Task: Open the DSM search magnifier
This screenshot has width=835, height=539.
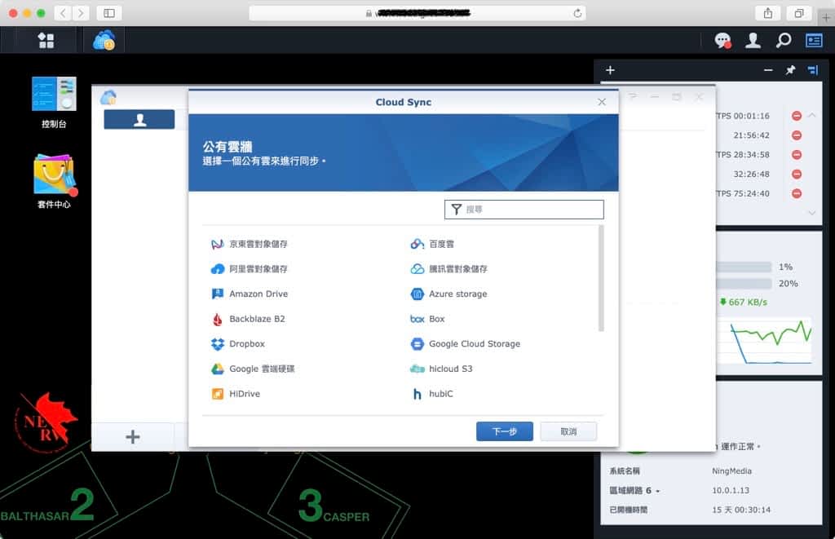Action: coord(784,41)
